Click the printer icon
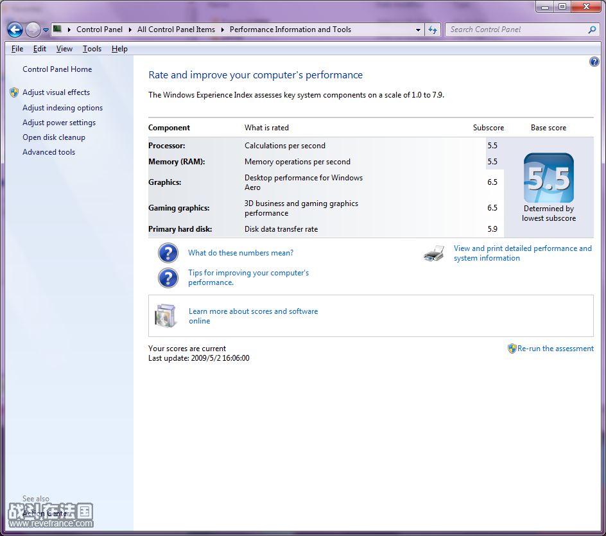 tap(434, 254)
